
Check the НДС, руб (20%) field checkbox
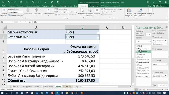137,68
